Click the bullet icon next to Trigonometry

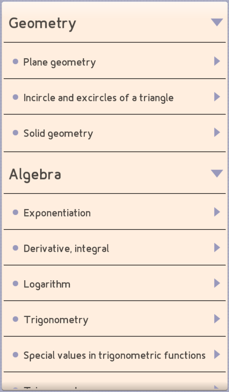tap(15, 319)
